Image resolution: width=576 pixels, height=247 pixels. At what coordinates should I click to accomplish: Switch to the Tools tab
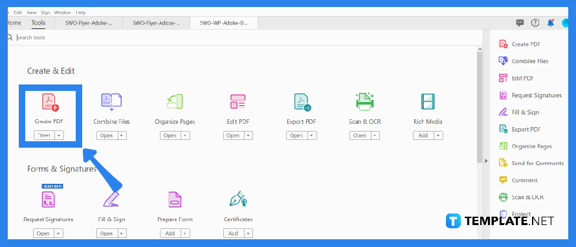[x=38, y=23]
